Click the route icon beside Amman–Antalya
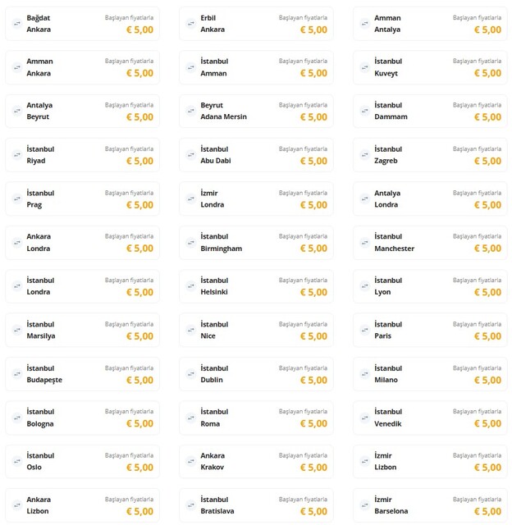The width and height of the screenshot is (512, 525). (x=365, y=24)
